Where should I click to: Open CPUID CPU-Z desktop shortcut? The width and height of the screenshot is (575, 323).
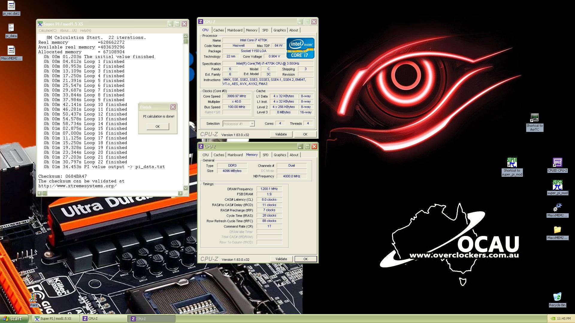[557, 163]
